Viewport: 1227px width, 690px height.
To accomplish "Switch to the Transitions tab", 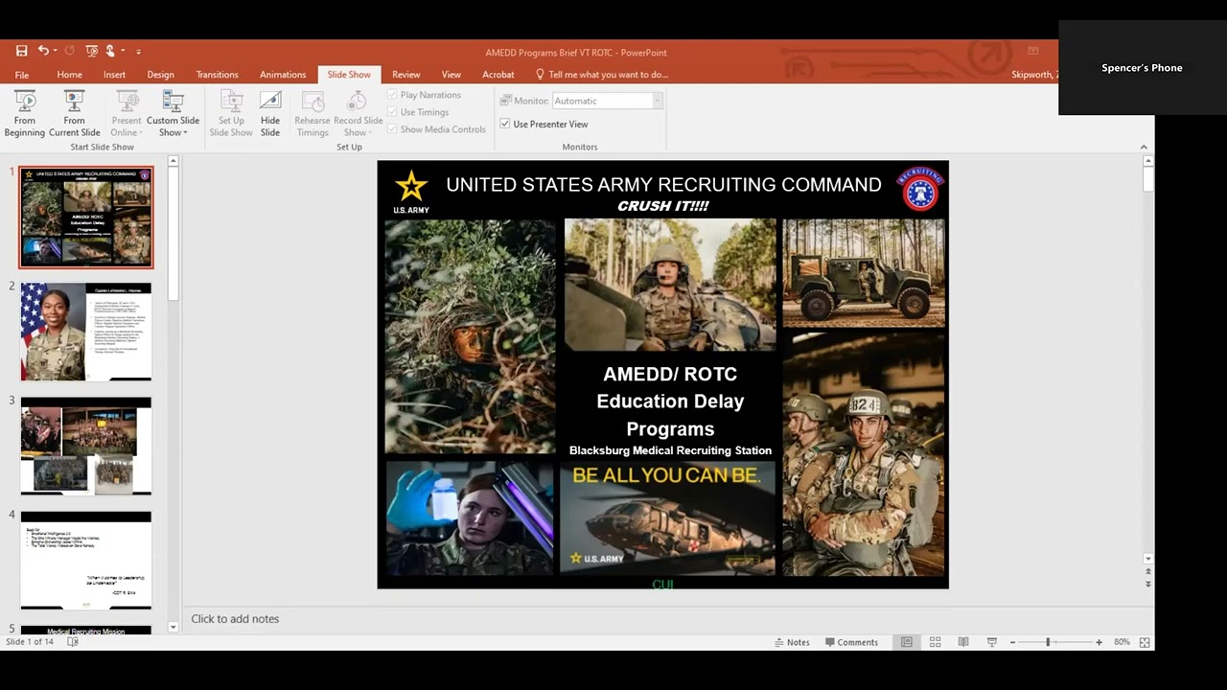I will coord(217,75).
